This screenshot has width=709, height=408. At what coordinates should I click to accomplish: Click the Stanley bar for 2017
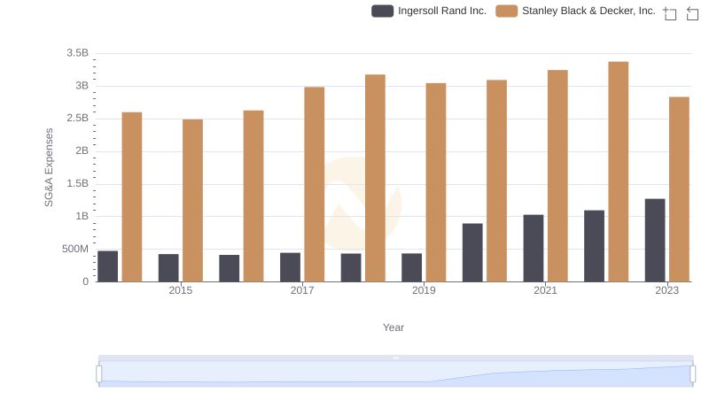tap(315, 184)
